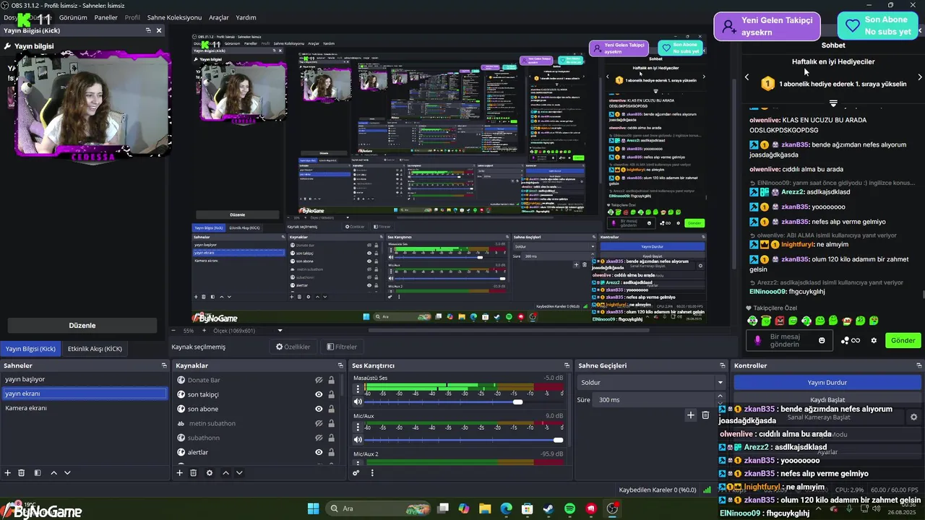Open Mic/Aux three-dot options menu

(357, 428)
